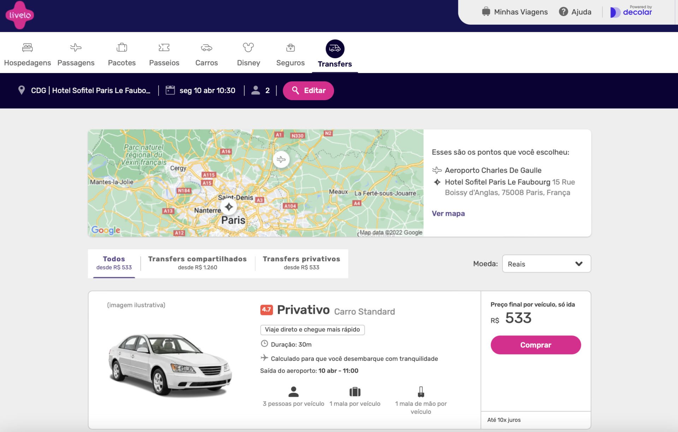
Task: Open the Hospedagens menu label
Action: point(28,63)
